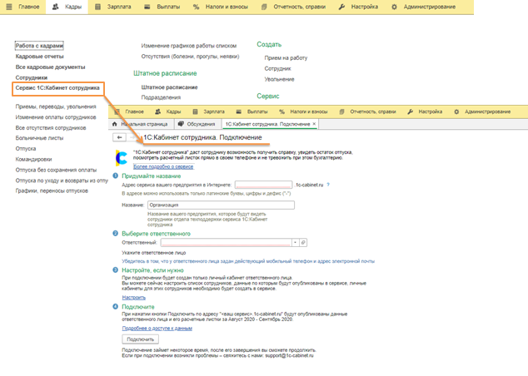Click the 1C:Кабинет сотрудника logo icon
528x376 pixels.
(x=122, y=157)
